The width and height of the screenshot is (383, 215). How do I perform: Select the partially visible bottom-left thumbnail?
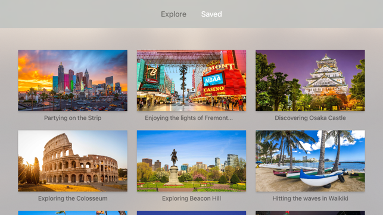pyautogui.click(x=73, y=213)
